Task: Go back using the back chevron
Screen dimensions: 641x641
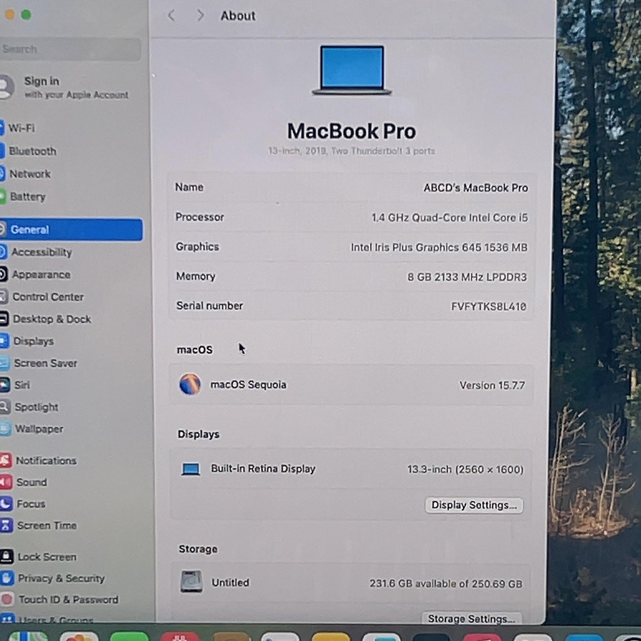Action: (171, 16)
